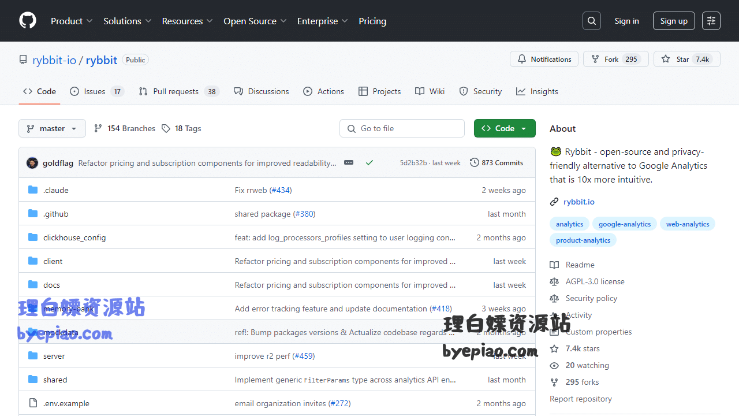Viewport: 739px width, 416px height.
Task: Open 154 Branches link
Action: coord(125,128)
